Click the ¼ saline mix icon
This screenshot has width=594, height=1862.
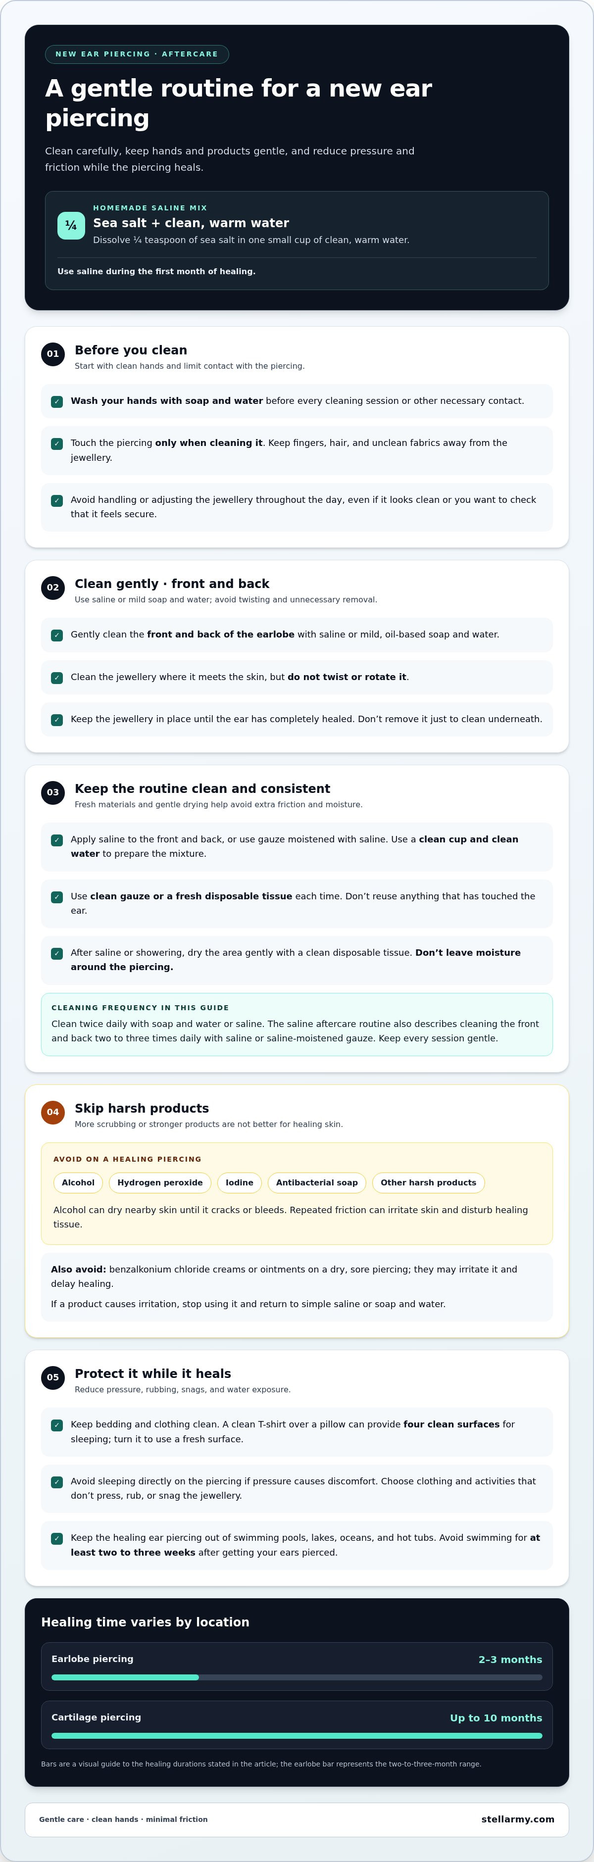(71, 226)
